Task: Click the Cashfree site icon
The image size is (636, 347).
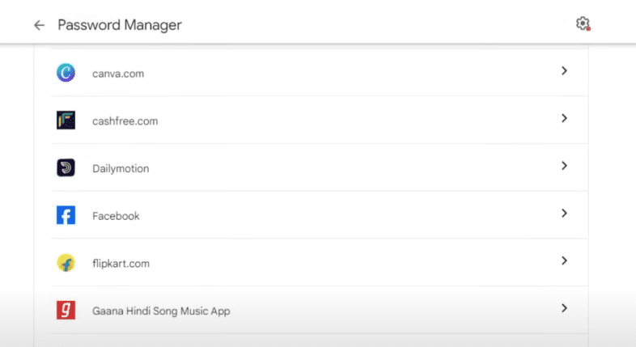Action: tap(66, 121)
